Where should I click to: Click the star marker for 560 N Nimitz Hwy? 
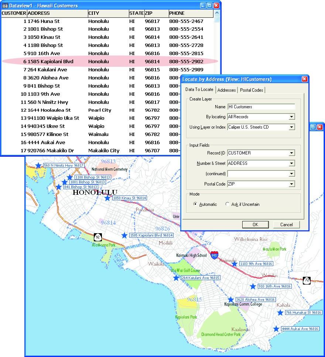tap(38, 166)
